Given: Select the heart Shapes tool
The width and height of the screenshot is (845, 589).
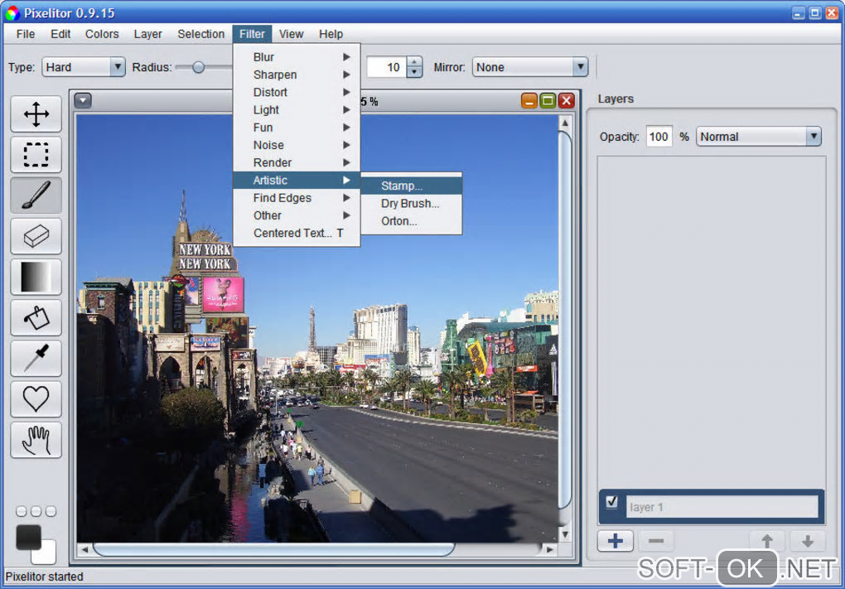Looking at the screenshot, I should point(36,398).
